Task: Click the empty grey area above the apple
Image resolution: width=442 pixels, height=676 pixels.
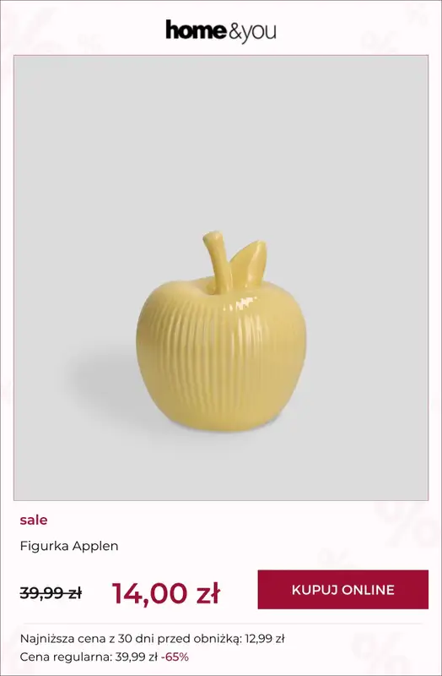Action: (221, 142)
